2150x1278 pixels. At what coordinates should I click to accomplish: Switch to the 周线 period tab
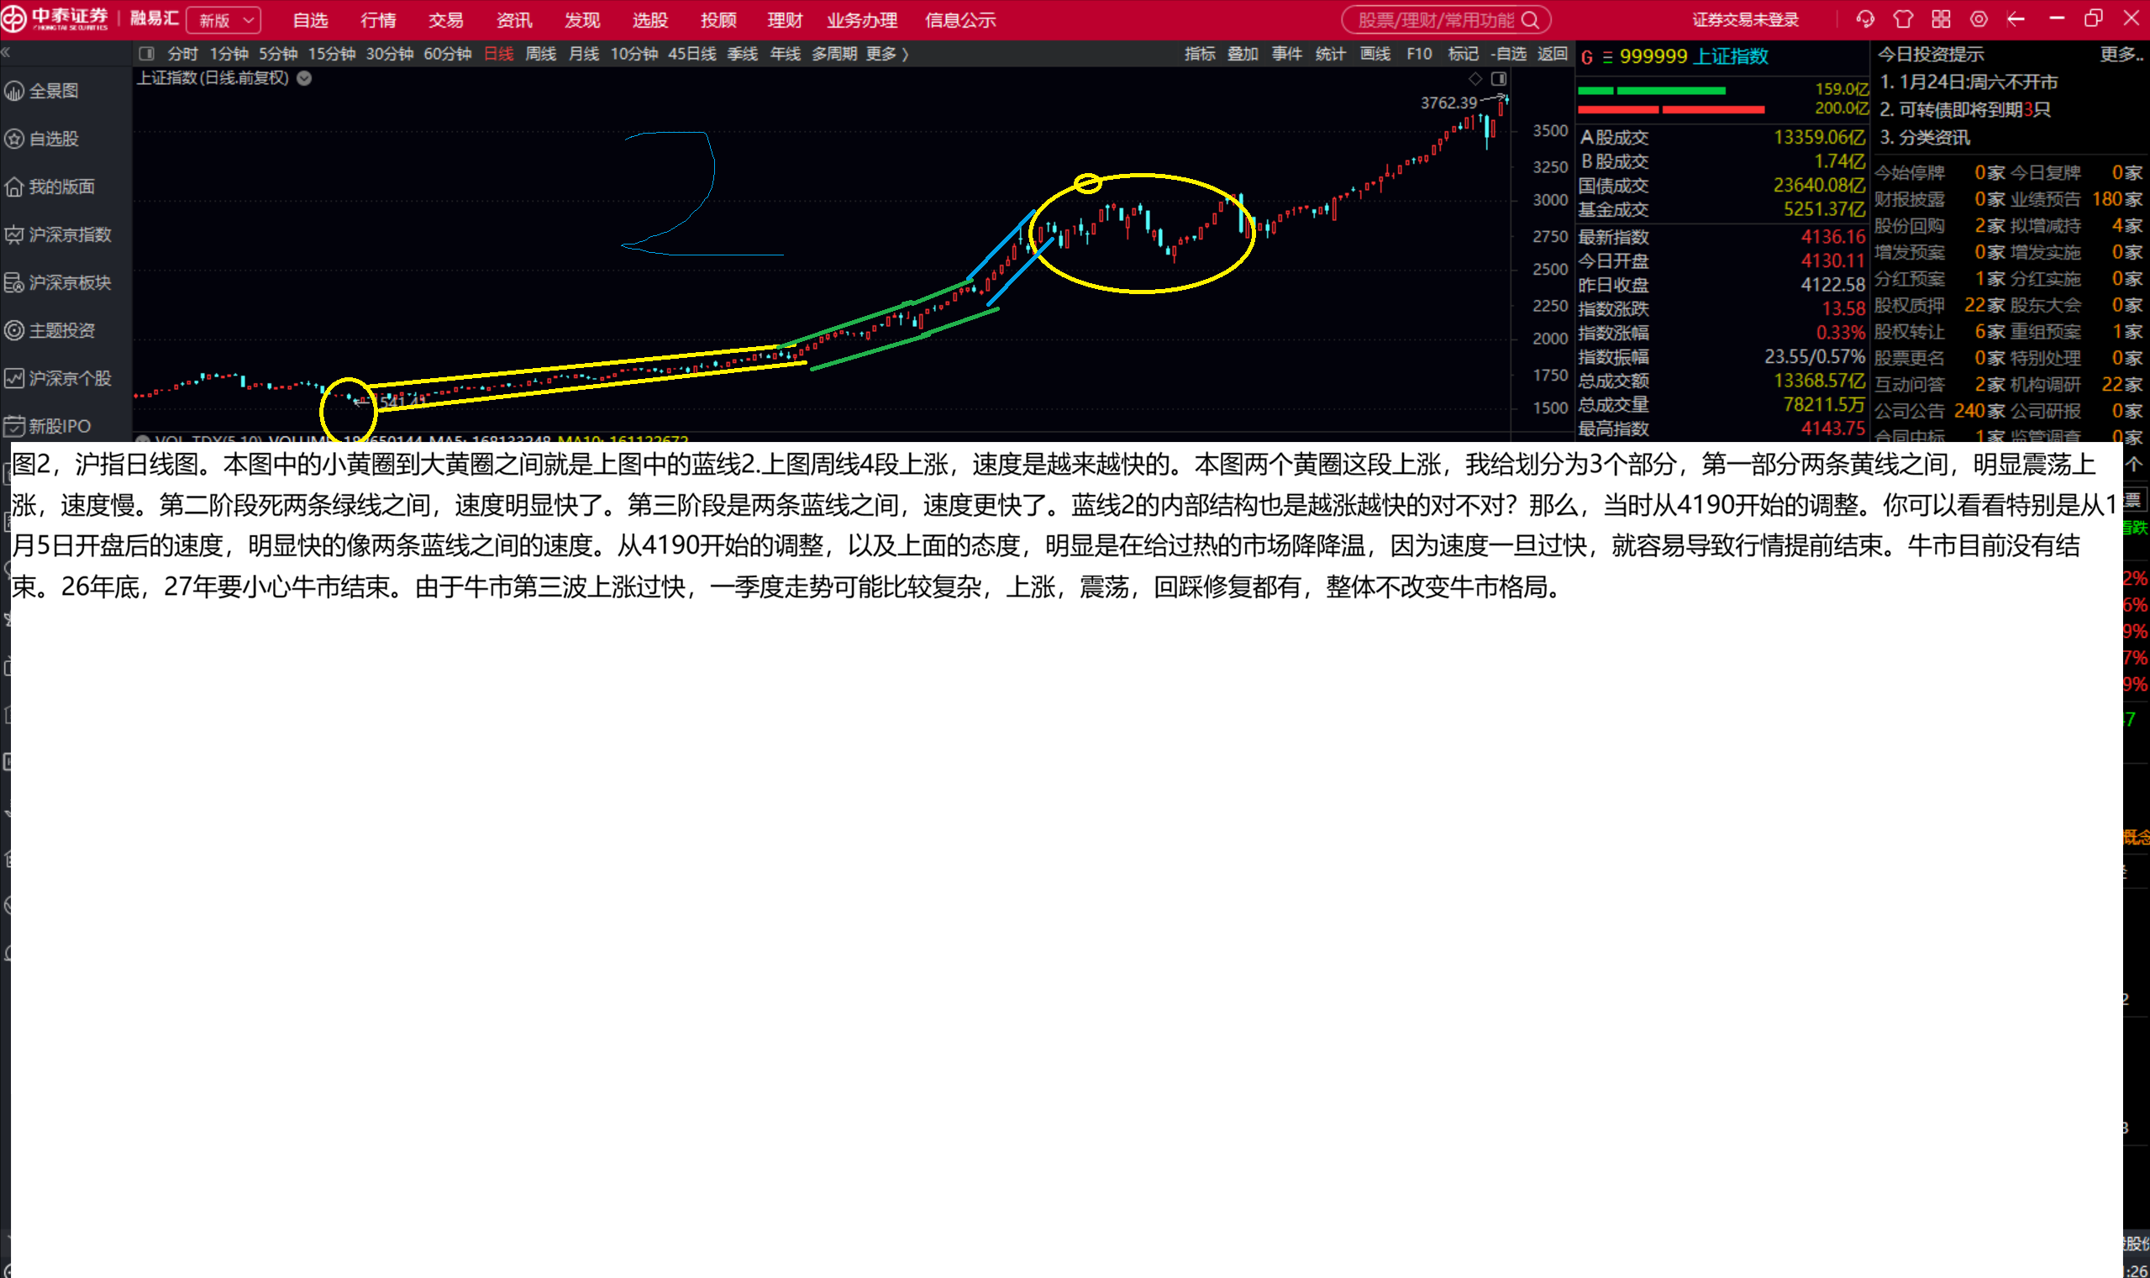click(540, 54)
